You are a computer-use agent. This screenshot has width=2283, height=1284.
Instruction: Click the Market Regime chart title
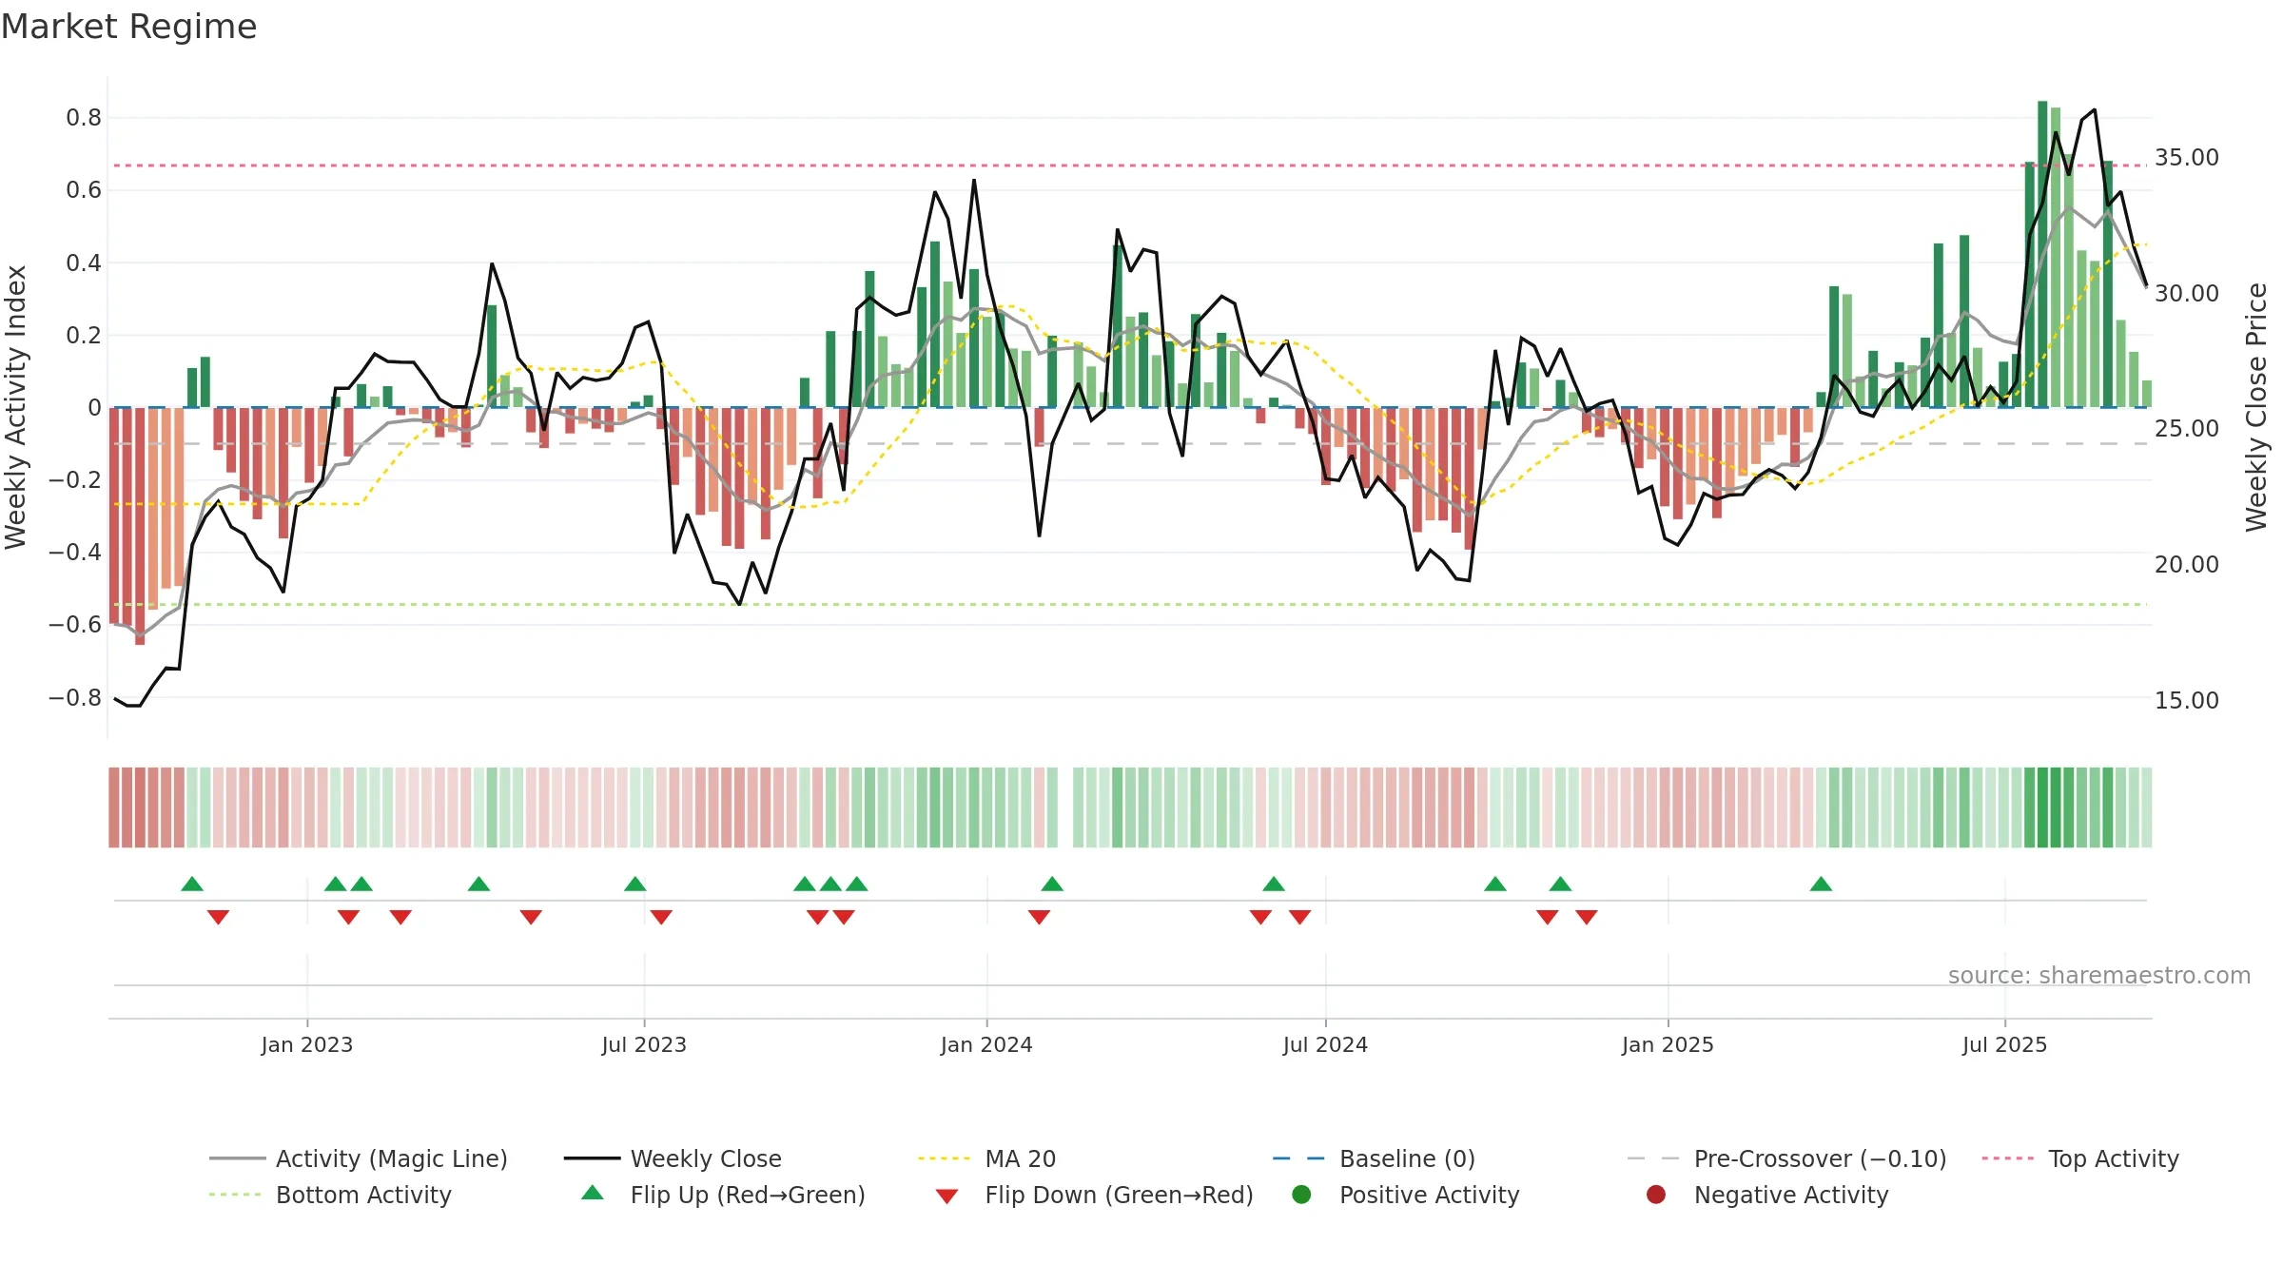[x=128, y=27]
